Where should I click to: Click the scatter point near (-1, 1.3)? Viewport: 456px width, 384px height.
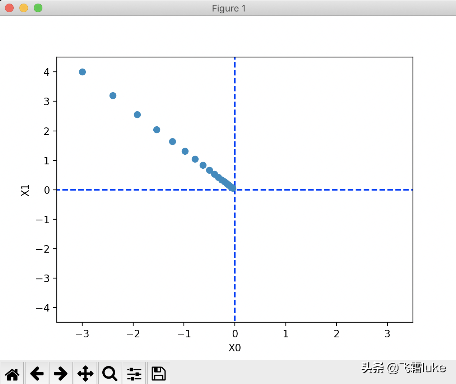click(185, 151)
